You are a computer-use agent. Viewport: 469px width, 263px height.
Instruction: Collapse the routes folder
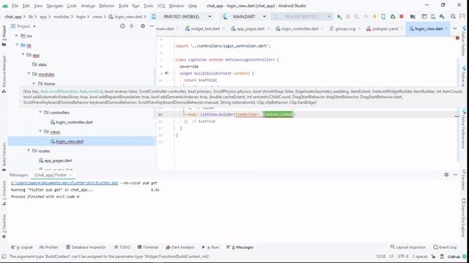[x=29, y=150]
